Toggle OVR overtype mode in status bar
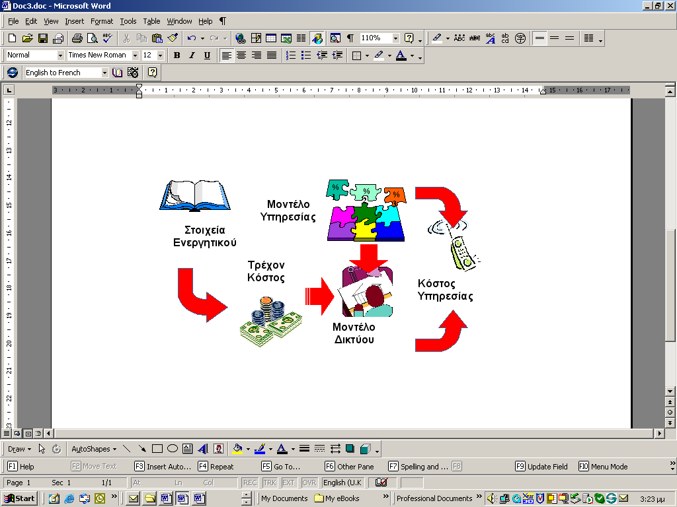The width and height of the screenshot is (677, 507). [309, 483]
